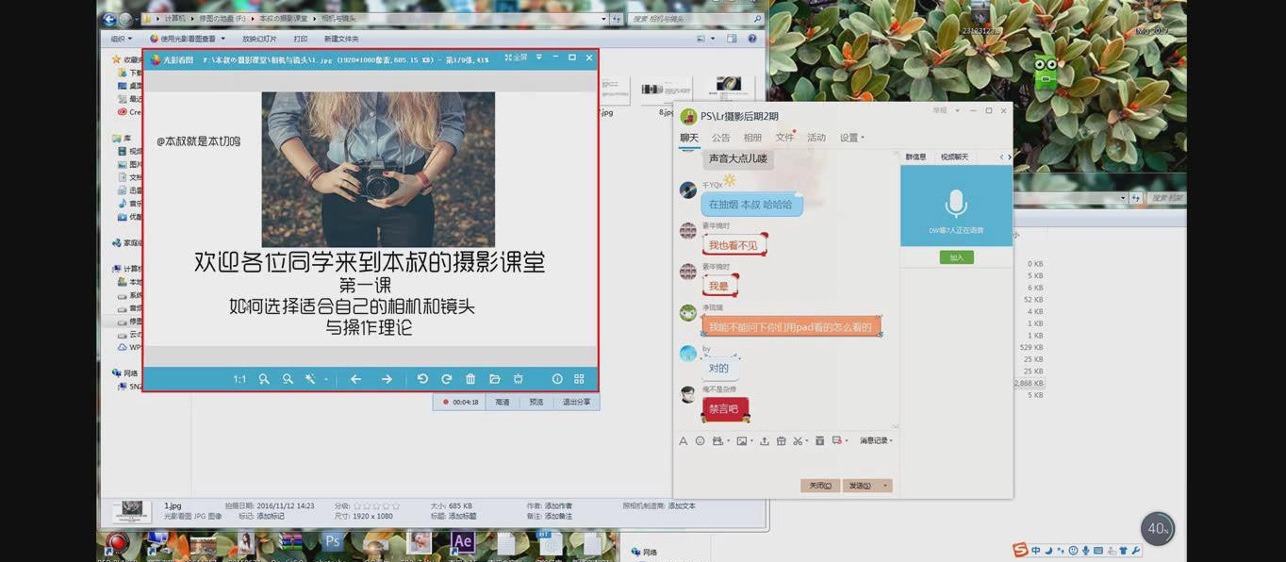Rotate image clockwise in viewer
The image size is (1286, 562).
(447, 379)
